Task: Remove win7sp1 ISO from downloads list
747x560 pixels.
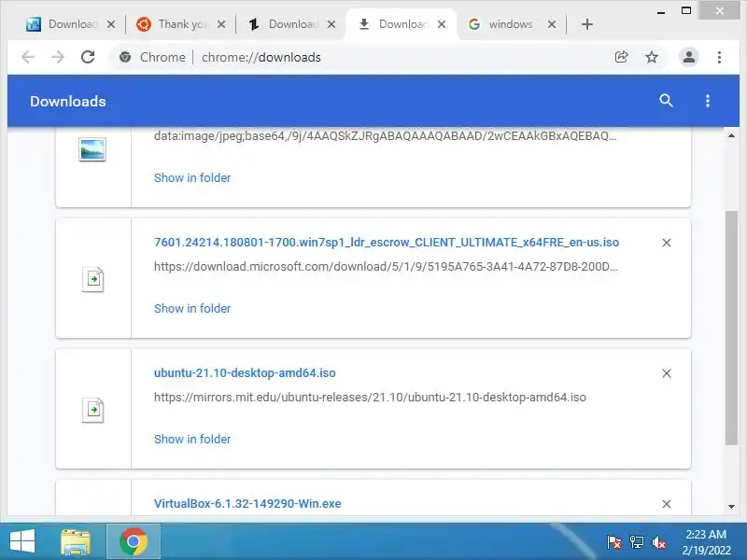Action: click(x=667, y=243)
